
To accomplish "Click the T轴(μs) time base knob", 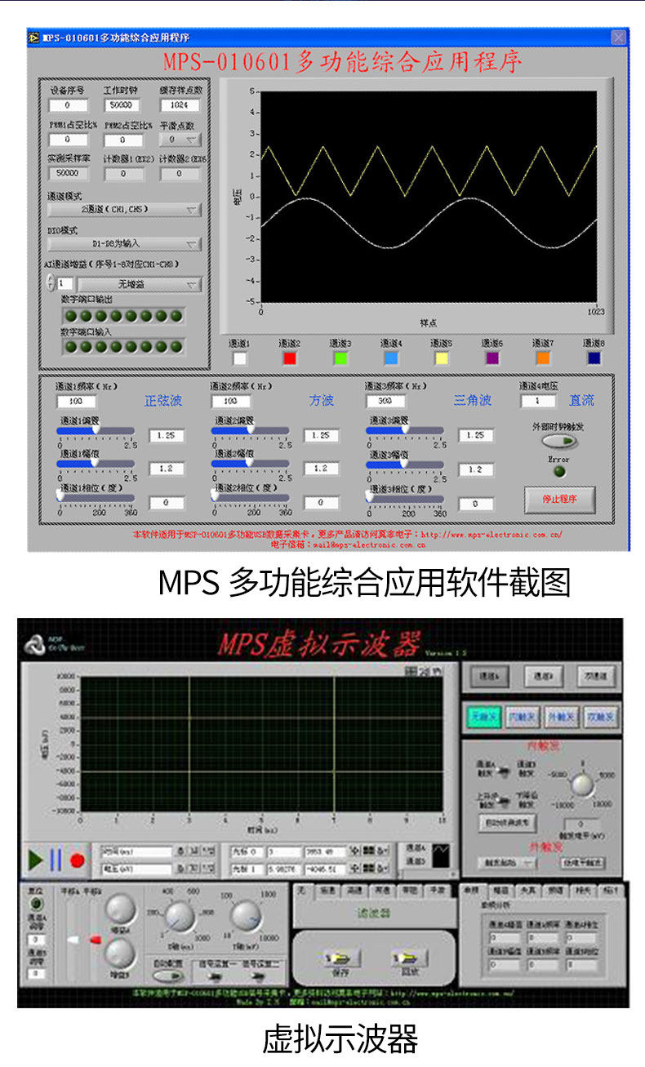I will [x=246, y=917].
